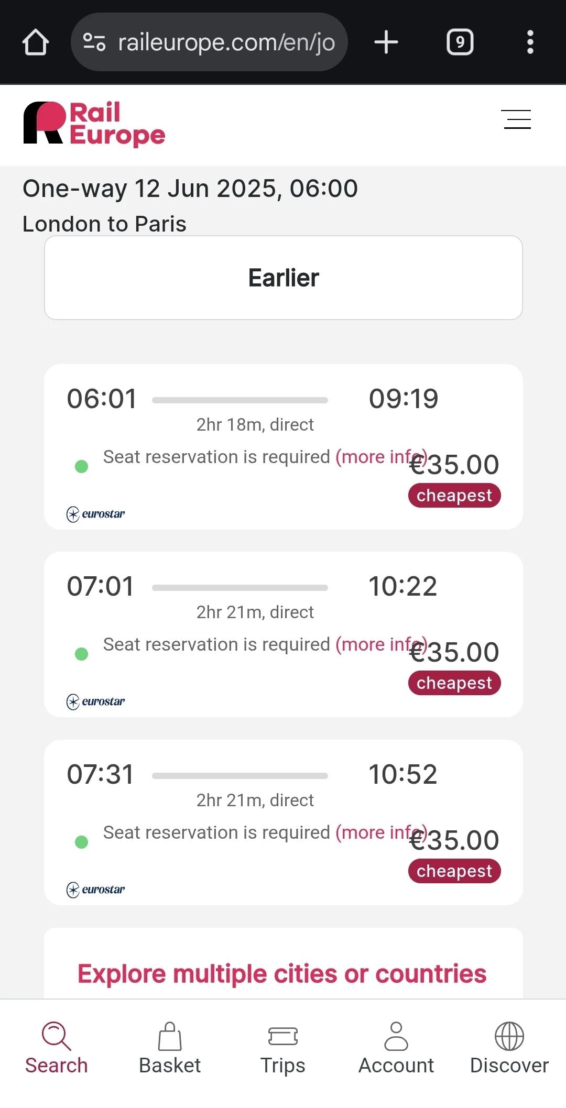
Task: Open the browser three-dot menu
Action: pyautogui.click(x=530, y=42)
